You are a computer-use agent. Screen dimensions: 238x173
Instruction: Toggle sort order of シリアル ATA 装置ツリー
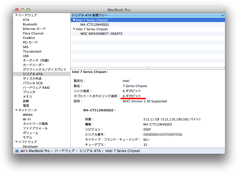pos(222,15)
